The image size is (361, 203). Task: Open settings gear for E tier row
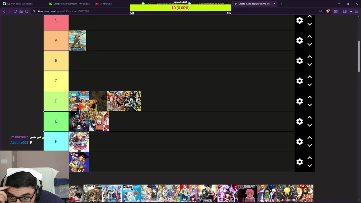coord(300,122)
